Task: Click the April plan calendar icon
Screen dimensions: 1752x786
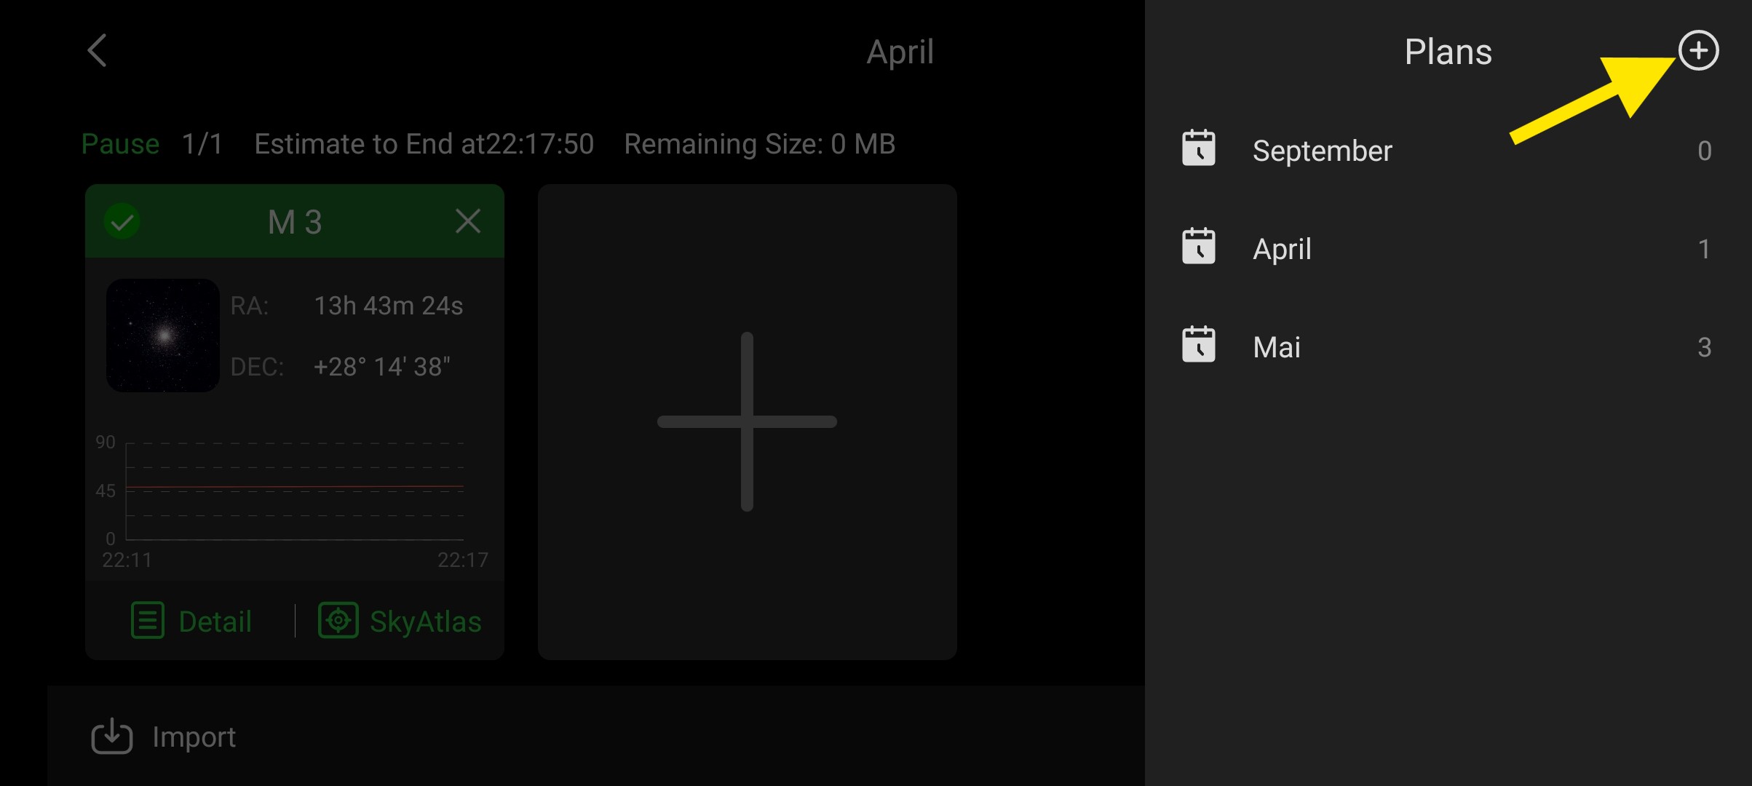Action: point(1198,247)
